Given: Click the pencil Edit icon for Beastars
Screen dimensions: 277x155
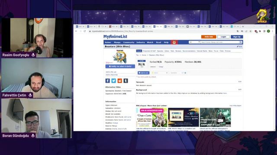Looking at the screenshot, I should 239,46.
